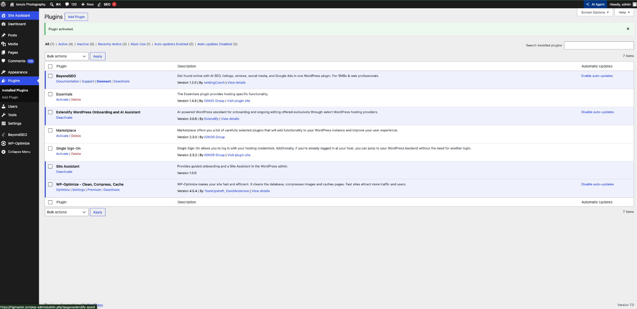
Task: Click the Appearance paintbrush icon
Action: coord(4,72)
